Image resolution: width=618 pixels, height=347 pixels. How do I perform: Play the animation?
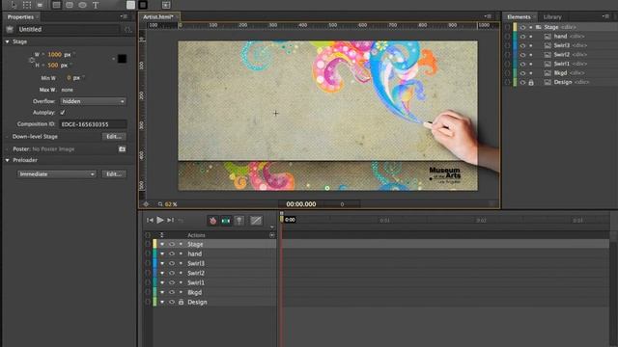(x=160, y=221)
